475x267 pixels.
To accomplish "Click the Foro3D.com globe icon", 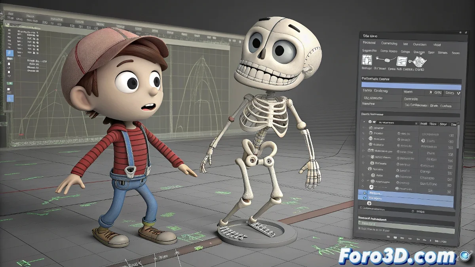I will tap(464, 256).
